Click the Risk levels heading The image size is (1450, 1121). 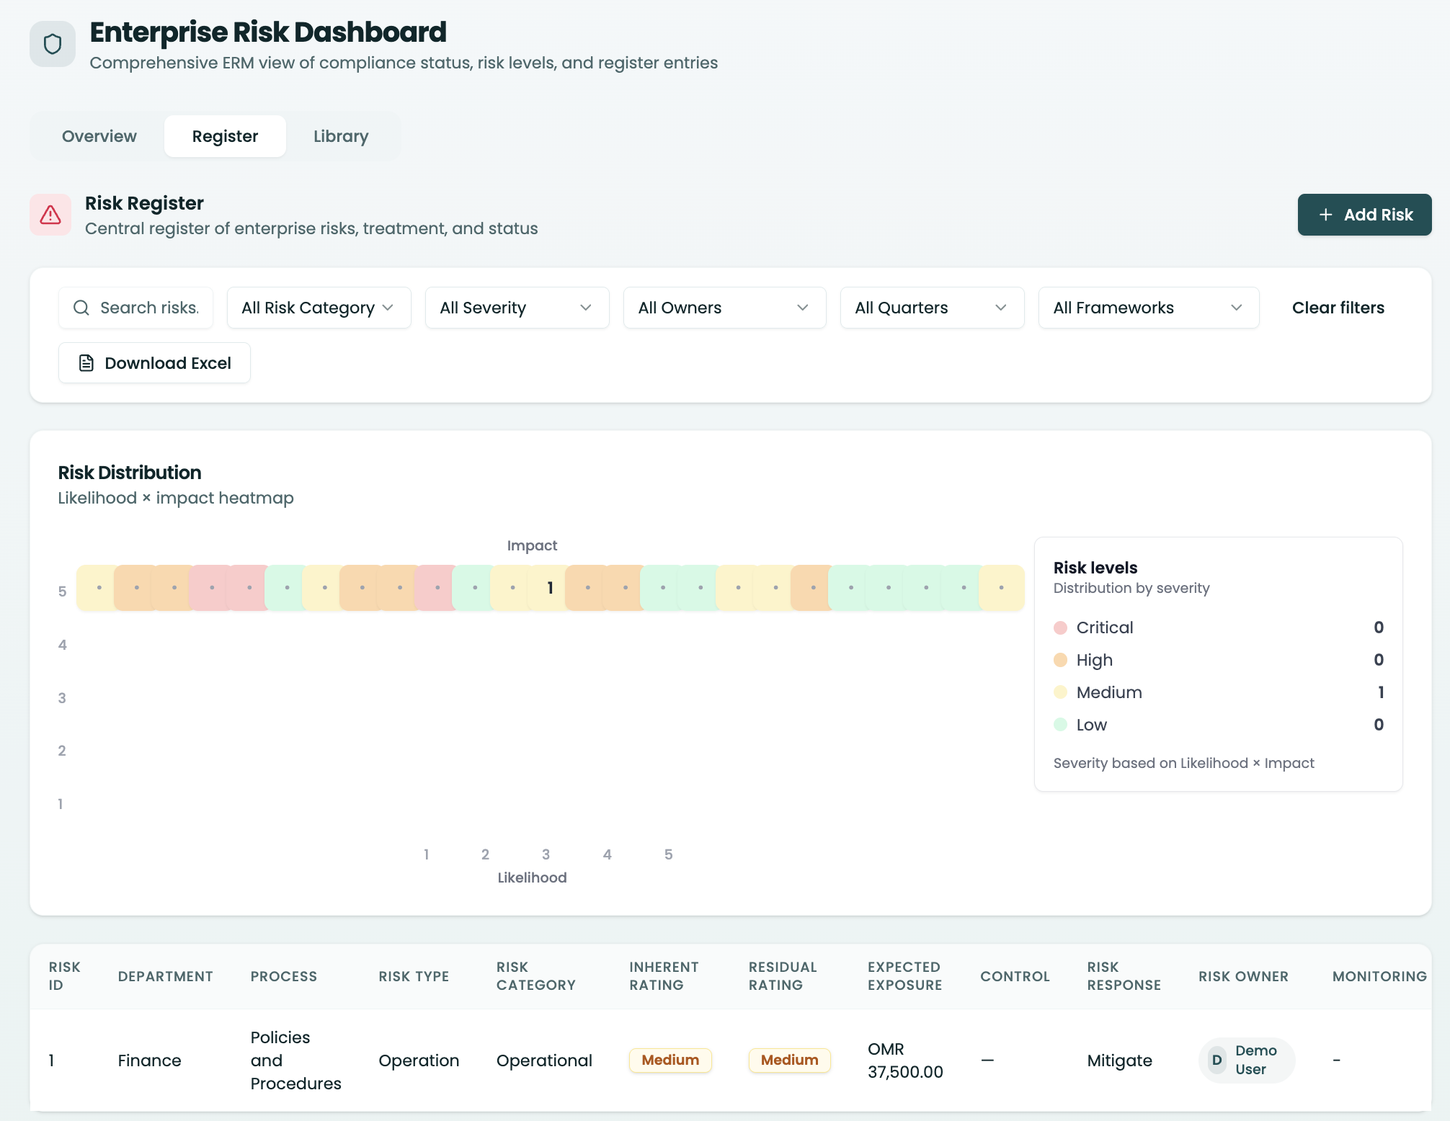(x=1095, y=568)
